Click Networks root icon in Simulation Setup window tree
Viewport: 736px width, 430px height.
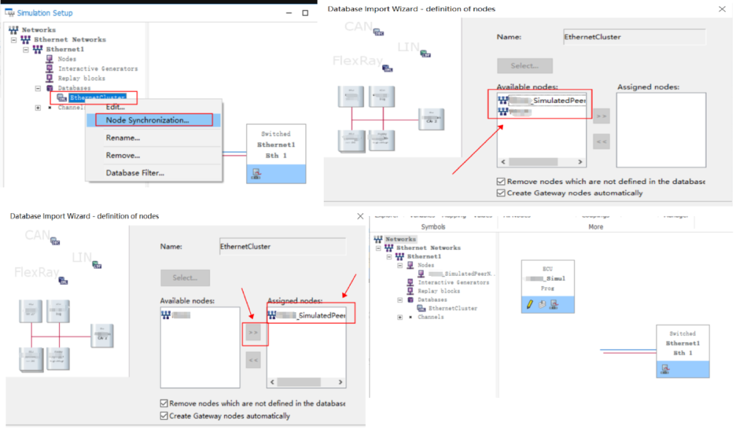pos(13,30)
